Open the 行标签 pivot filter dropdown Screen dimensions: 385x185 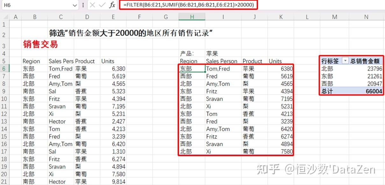tap(345, 61)
